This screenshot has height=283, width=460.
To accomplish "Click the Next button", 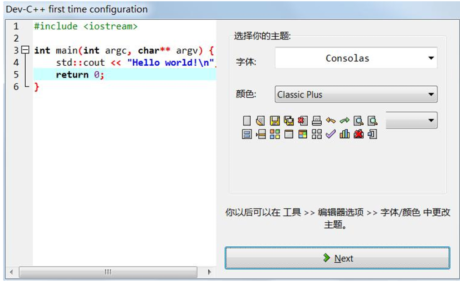I will (338, 258).
